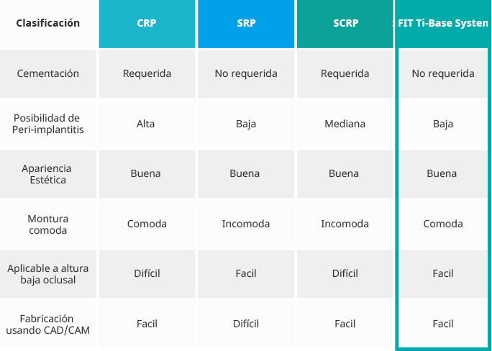The image size is (492, 351).
Task: Select the Cementación row label
Action: coord(48,73)
